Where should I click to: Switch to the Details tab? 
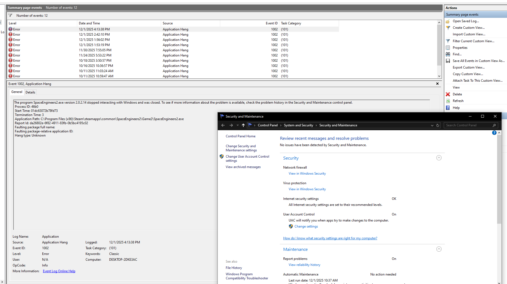[x=30, y=92]
